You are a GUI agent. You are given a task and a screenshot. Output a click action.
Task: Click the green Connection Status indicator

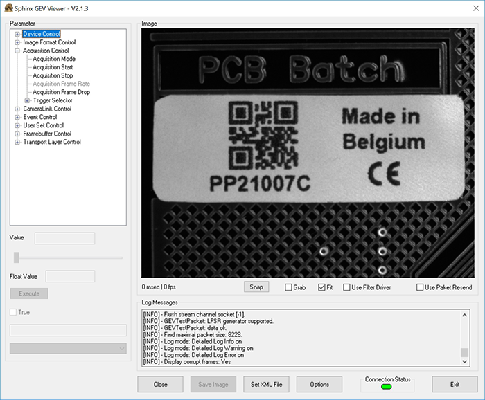tap(387, 387)
